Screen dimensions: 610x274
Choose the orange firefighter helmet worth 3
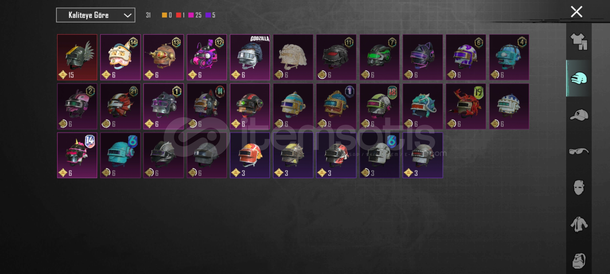coord(250,155)
